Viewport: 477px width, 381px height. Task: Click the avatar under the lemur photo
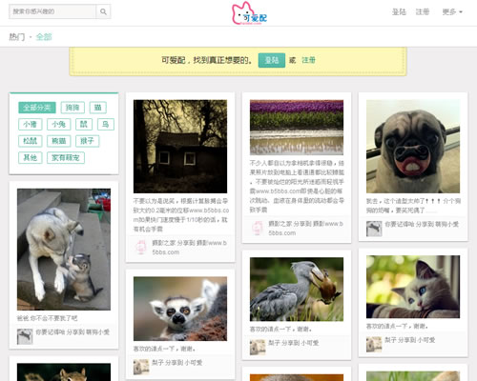click(141, 367)
